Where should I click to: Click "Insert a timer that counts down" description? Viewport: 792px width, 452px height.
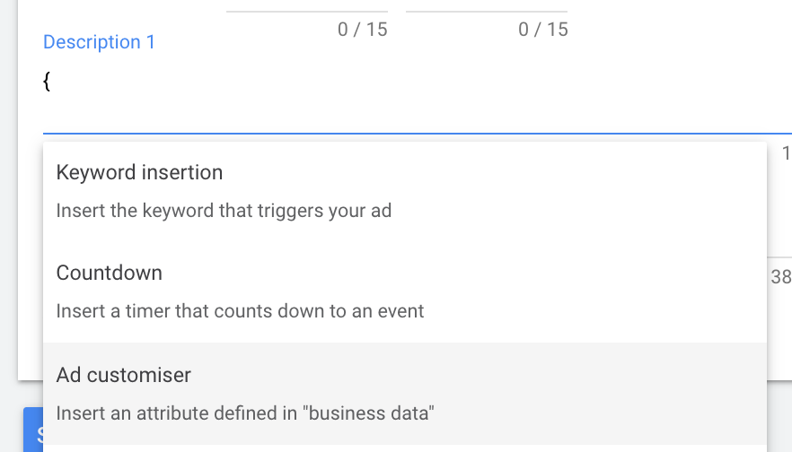tap(240, 312)
